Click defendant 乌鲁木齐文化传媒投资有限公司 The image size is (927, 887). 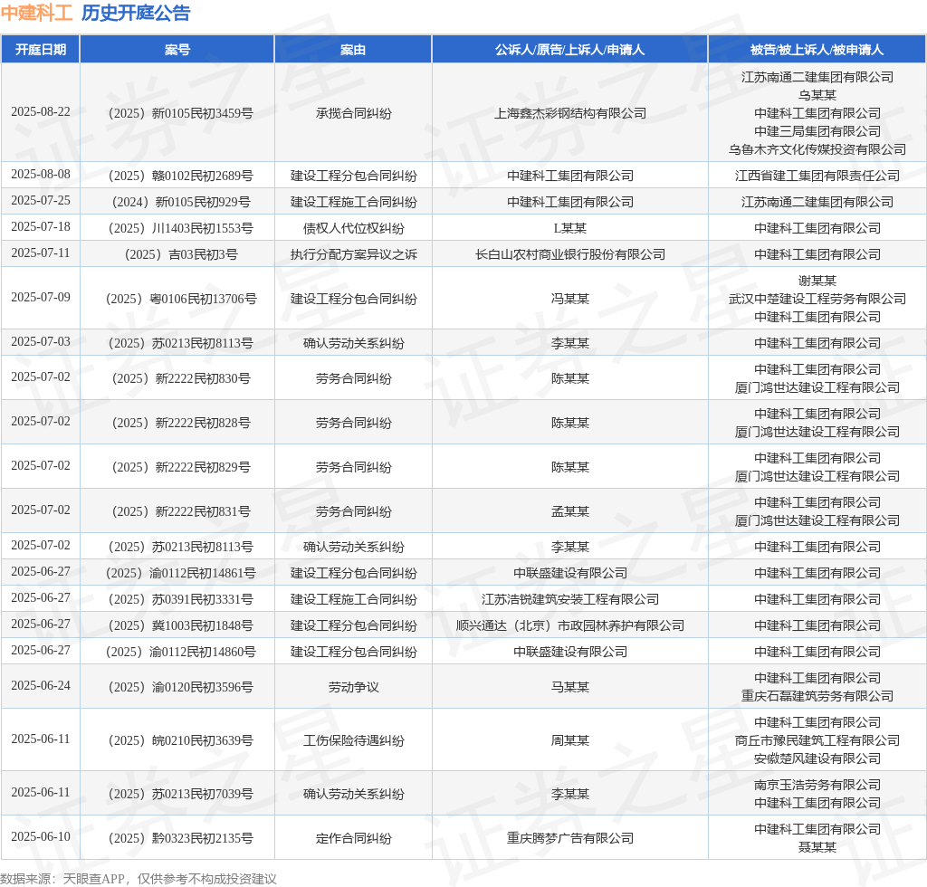click(817, 149)
